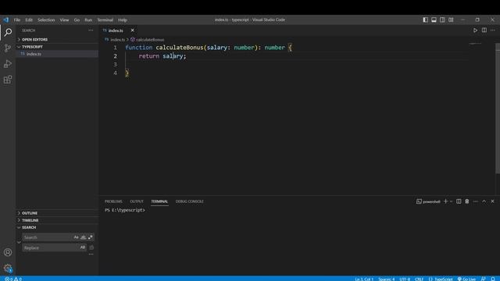Split the terminal panel
Screen dimensions: 500x281
pyautogui.click(x=459, y=201)
